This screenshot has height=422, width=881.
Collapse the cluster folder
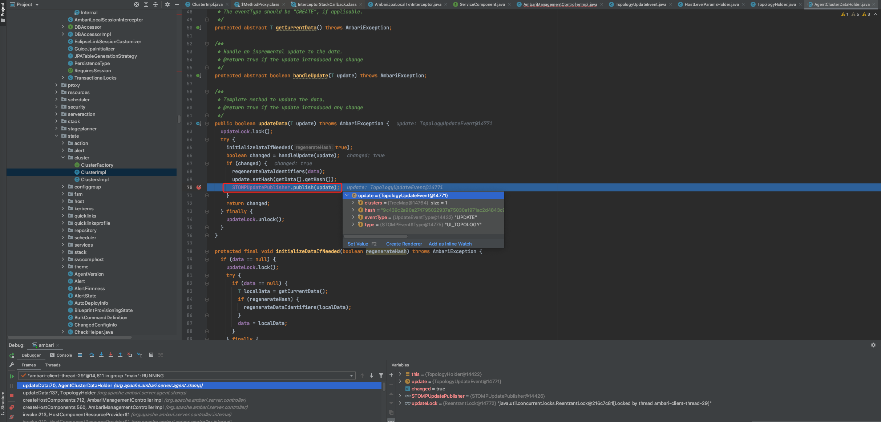63,158
